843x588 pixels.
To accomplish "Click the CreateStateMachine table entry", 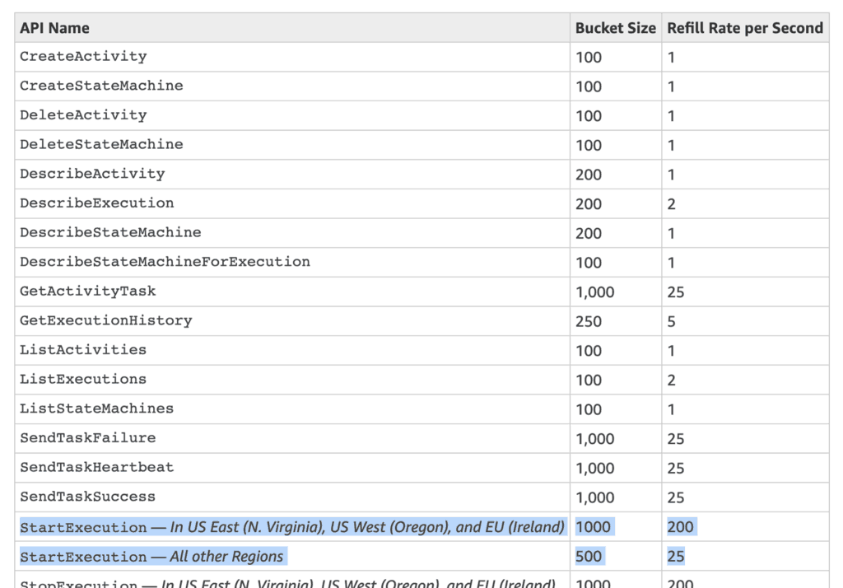I will pyautogui.click(x=101, y=86).
